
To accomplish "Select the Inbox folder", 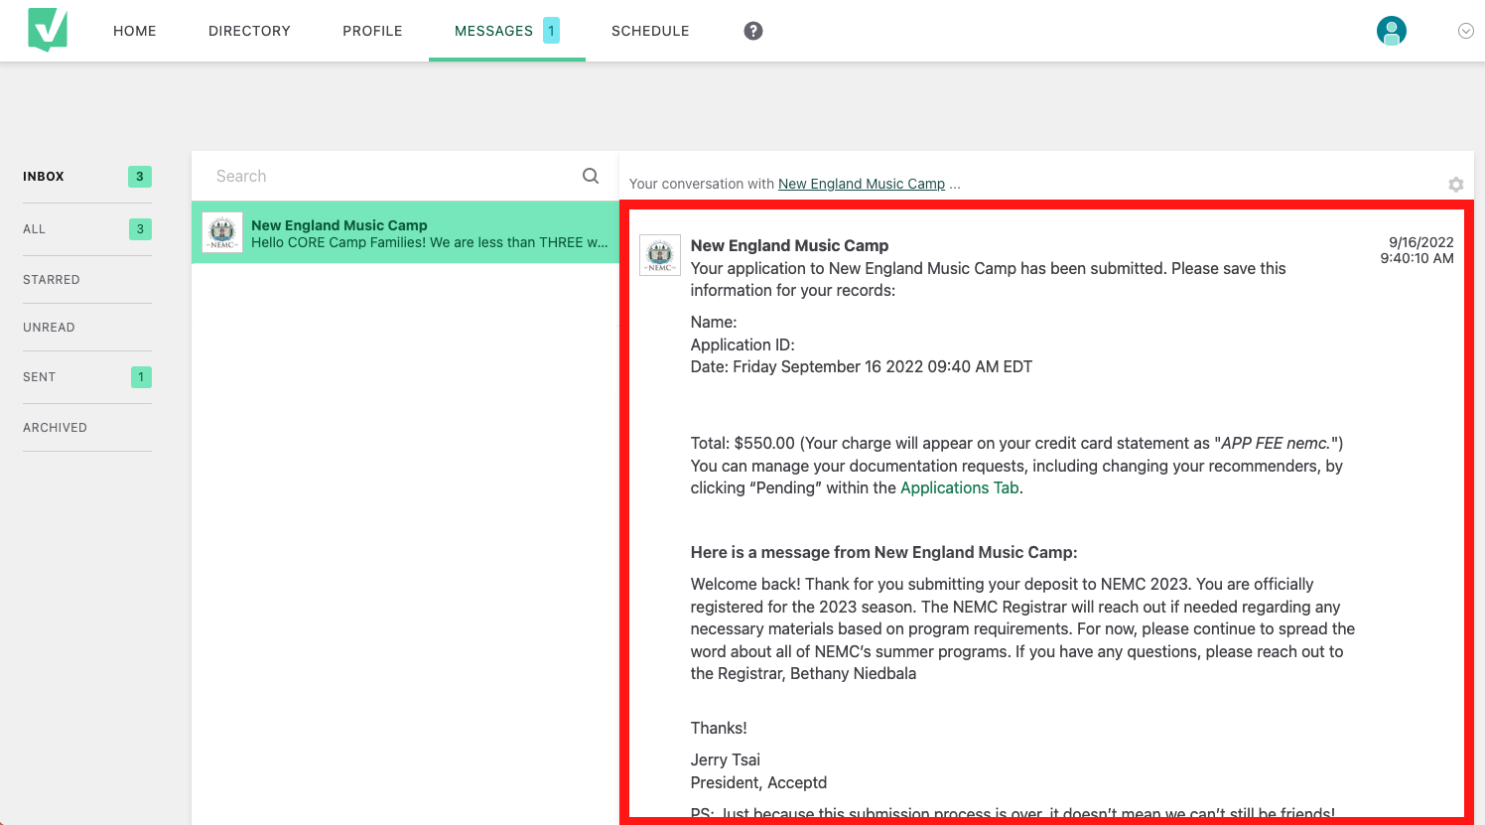I will coord(44,177).
